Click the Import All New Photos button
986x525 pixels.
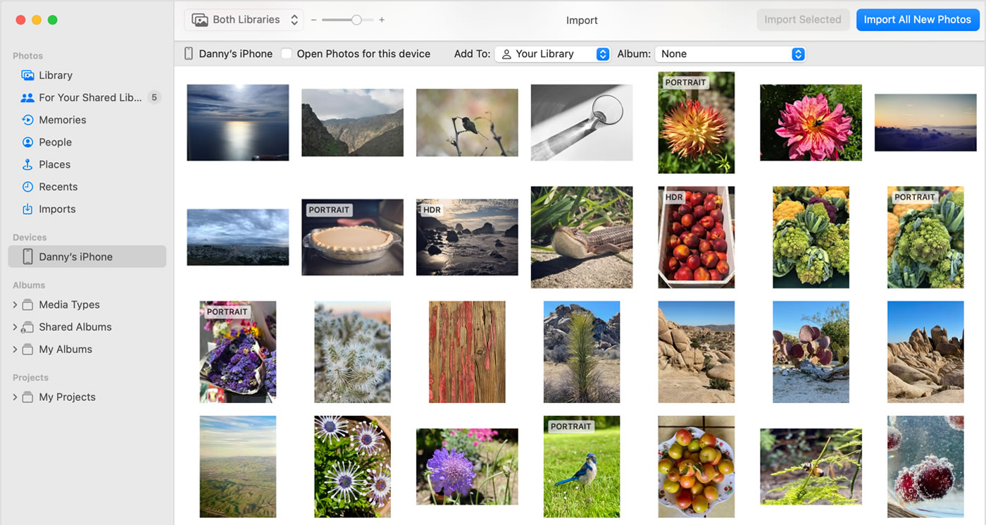click(917, 20)
